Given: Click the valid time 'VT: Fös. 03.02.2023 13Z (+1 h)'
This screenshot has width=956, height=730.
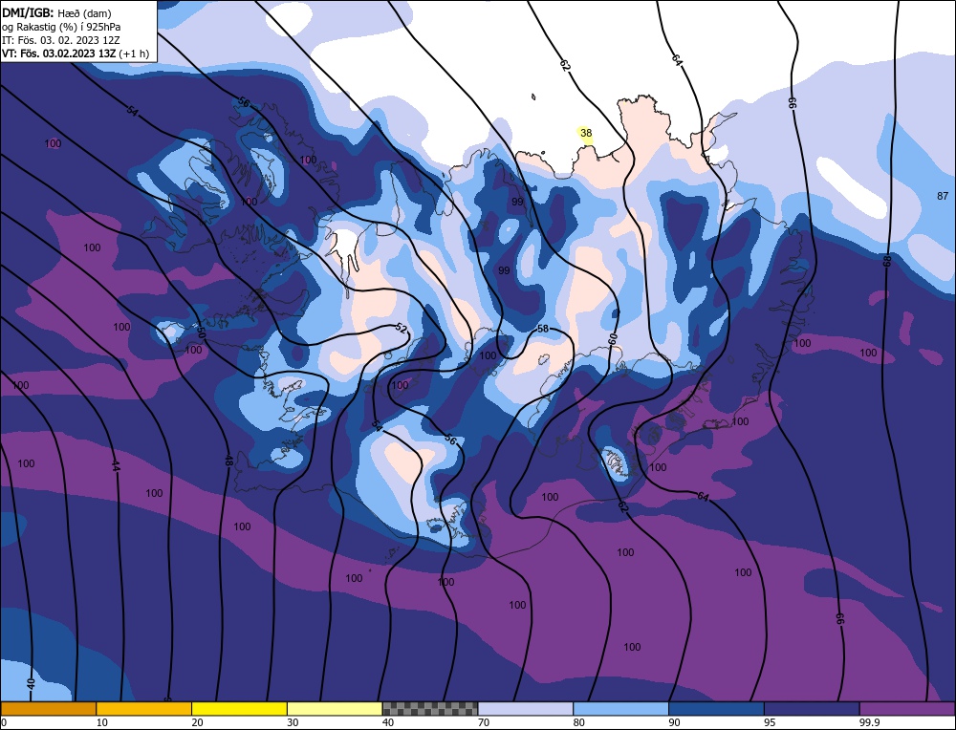Looking at the screenshot, I should 75,53.
